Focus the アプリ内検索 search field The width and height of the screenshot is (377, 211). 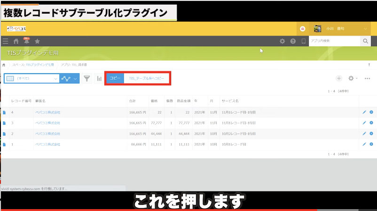pos(335,41)
